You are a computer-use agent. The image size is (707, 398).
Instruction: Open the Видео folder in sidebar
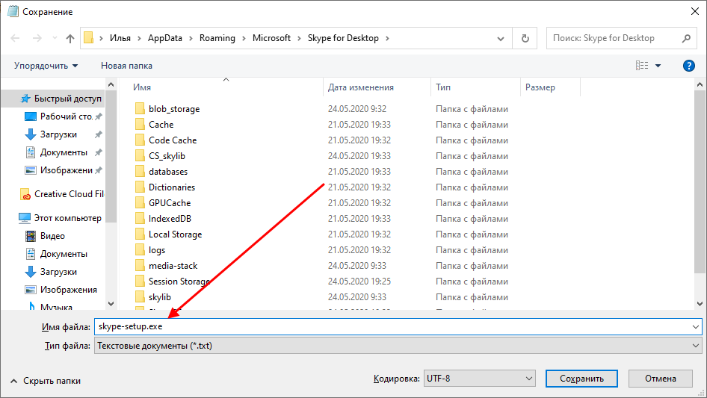[52, 236]
